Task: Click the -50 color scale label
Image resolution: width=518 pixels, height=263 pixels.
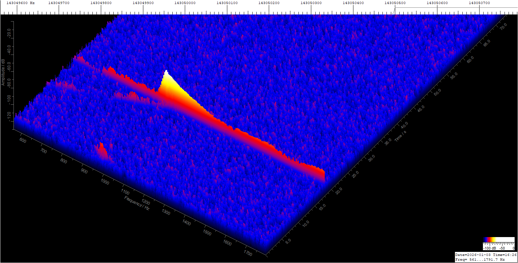Action: [x=502, y=248]
